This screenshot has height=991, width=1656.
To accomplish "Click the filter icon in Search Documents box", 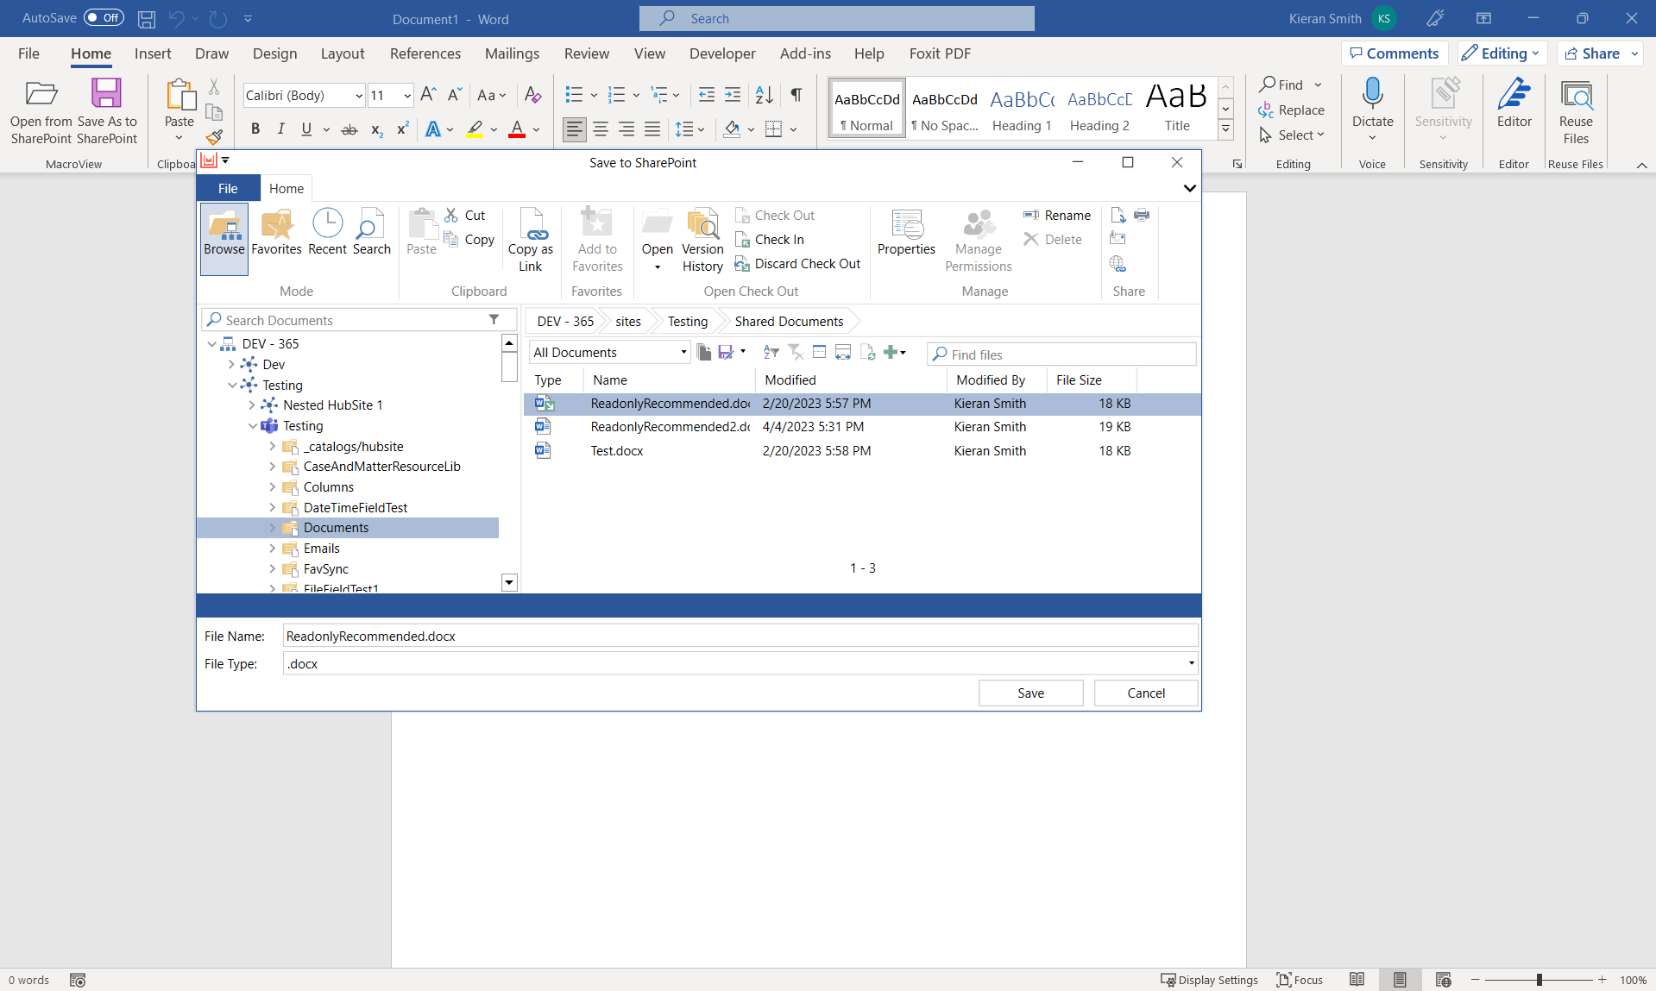I will coord(494,319).
